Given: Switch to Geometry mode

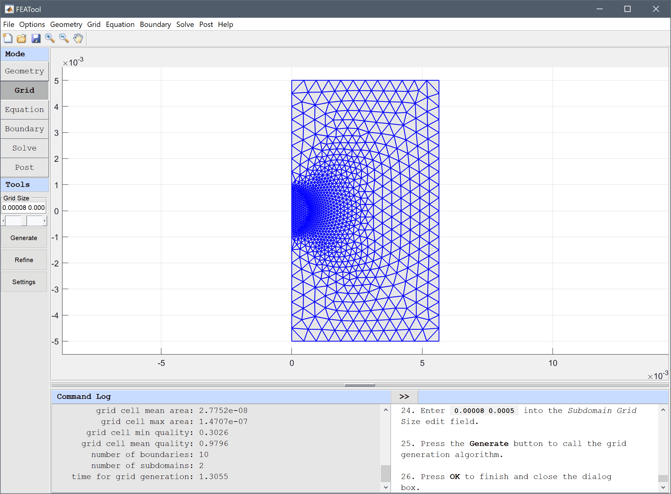Looking at the screenshot, I should click(x=24, y=71).
